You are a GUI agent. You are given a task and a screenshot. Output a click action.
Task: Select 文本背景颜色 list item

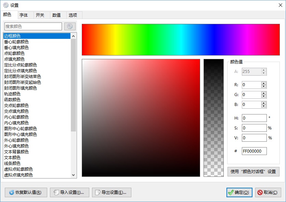[x=37, y=152]
